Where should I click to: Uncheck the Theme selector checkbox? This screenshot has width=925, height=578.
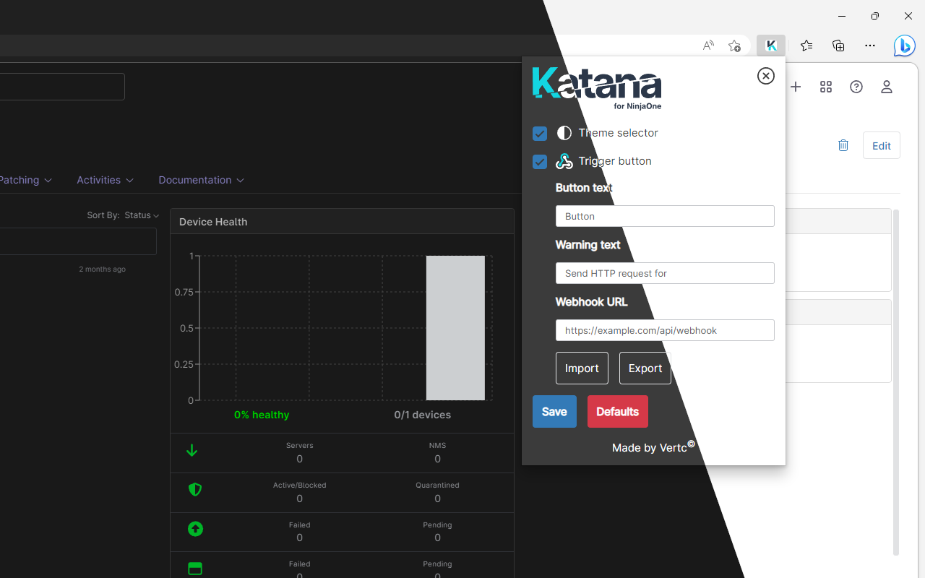point(540,133)
